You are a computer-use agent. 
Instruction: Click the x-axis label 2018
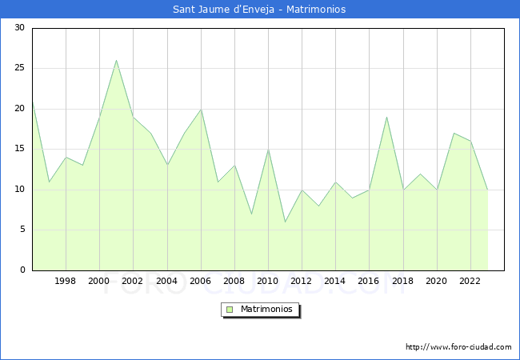402,281
